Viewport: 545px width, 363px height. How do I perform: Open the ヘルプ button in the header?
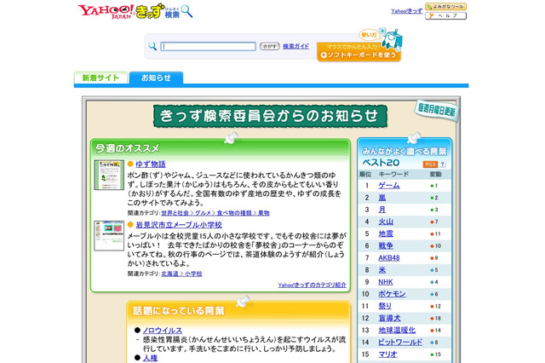(445, 15)
